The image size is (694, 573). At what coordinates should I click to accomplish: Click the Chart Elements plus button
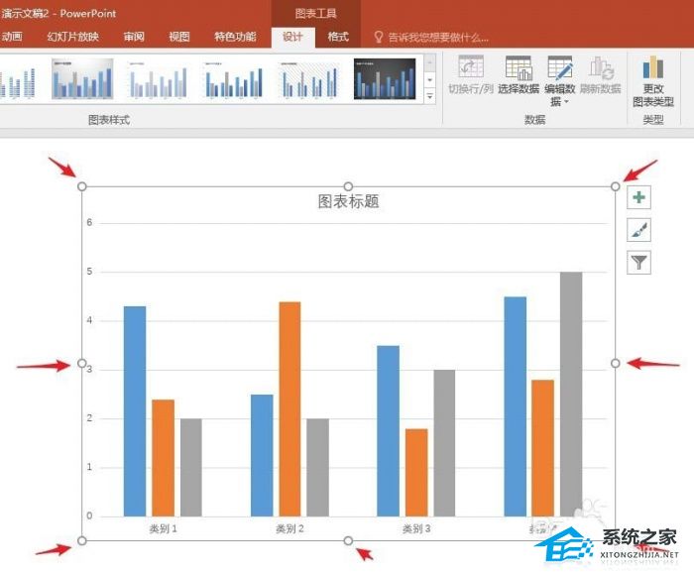tap(639, 197)
